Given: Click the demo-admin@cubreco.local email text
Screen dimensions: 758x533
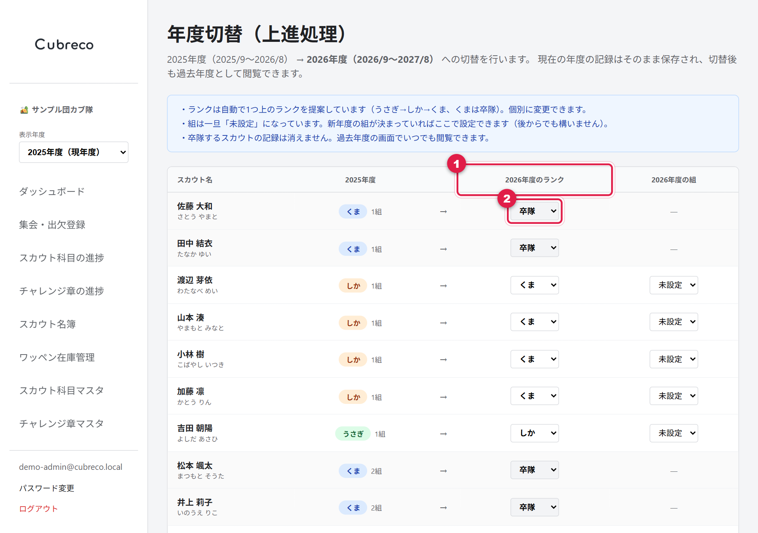Looking at the screenshot, I should coord(71,467).
